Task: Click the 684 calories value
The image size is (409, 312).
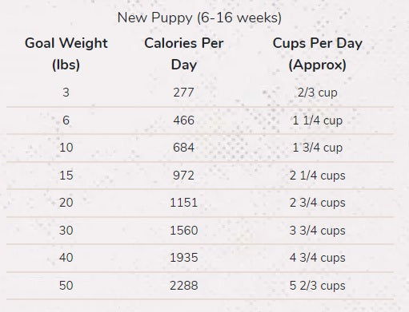Action: tap(183, 148)
